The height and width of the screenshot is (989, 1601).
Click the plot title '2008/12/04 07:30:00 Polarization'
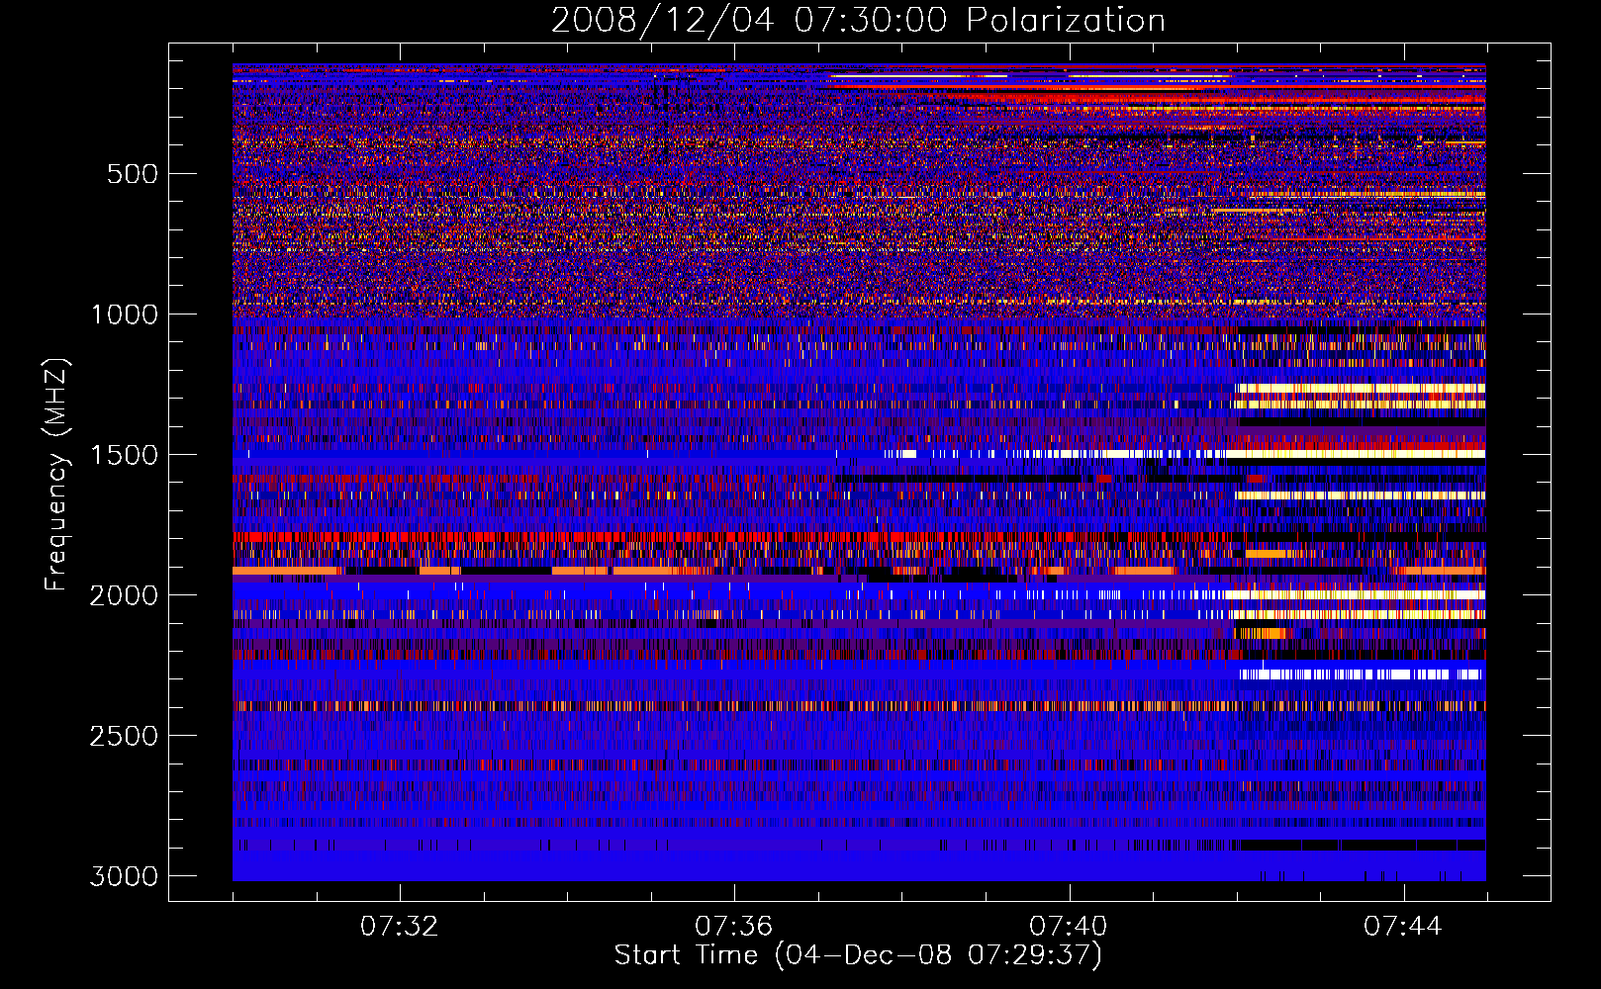click(858, 21)
